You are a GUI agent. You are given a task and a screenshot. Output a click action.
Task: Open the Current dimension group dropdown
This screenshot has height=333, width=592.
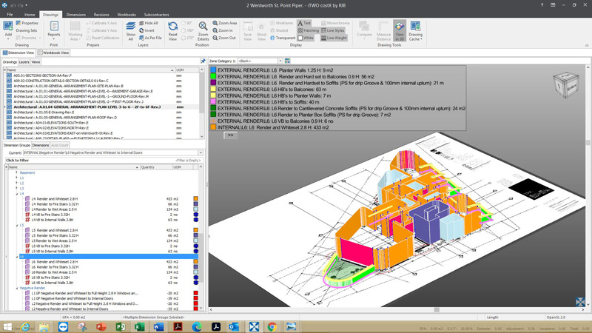[201, 153]
